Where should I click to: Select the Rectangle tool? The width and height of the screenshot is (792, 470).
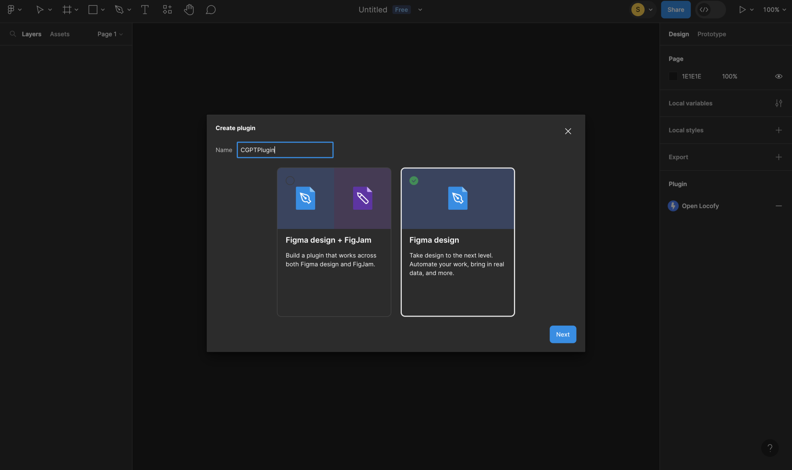92,9
